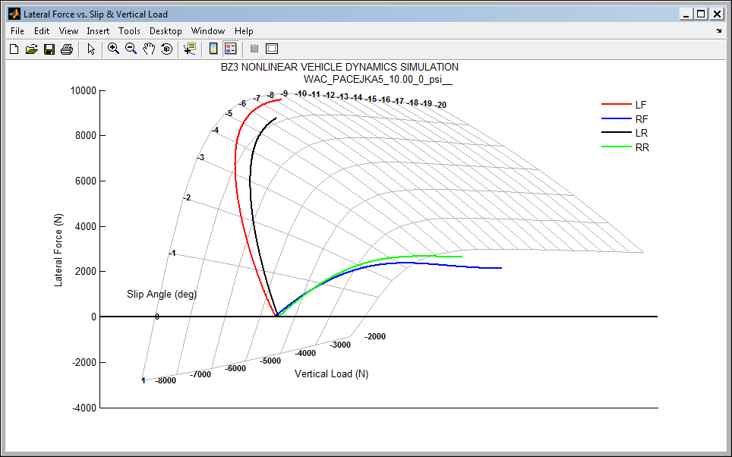Enable the Rotate 3D tool
This screenshot has height=457, width=732.
click(x=166, y=49)
